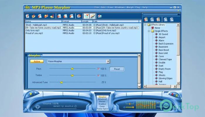Click the Pitch slider handle
The width and height of the screenshot is (205, 117).
[x=72, y=69]
